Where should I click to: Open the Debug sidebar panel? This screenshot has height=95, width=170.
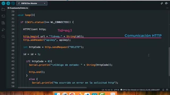tap(3, 30)
